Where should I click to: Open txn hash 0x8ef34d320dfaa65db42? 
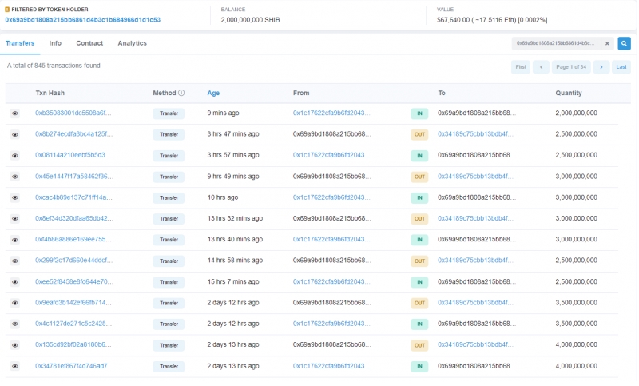click(x=74, y=218)
